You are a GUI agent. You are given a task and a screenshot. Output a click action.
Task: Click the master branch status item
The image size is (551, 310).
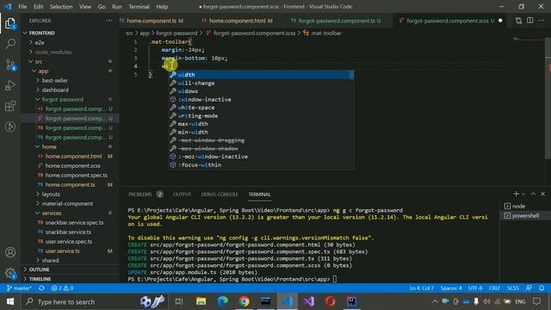click(19, 288)
